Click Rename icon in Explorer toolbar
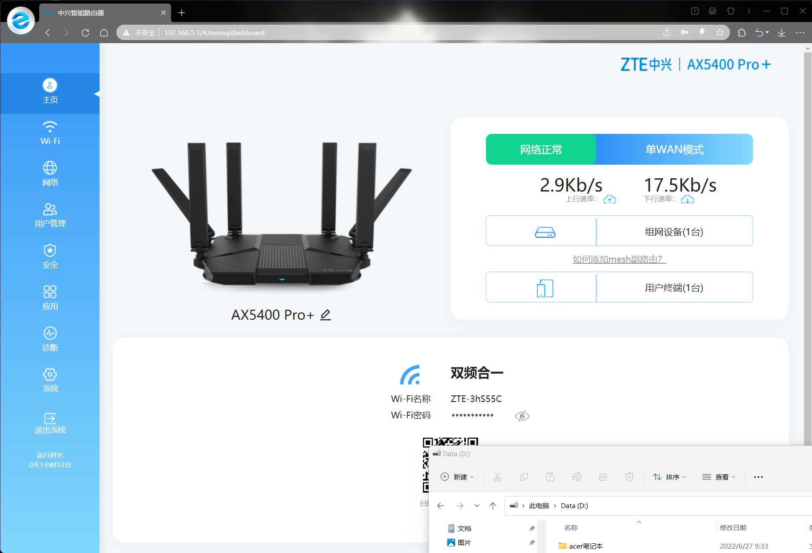The image size is (812, 553). point(577,477)
